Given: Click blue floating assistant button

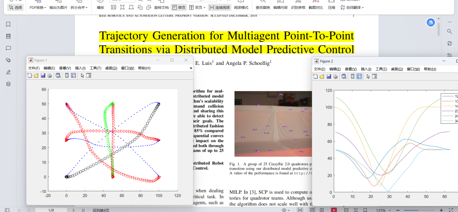Looking at the screenshot, I should (x=430, y=22).
